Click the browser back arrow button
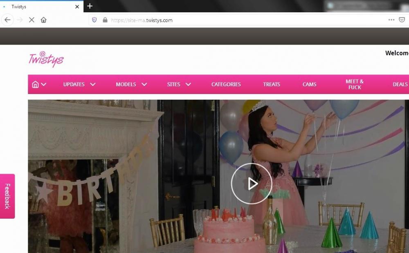 7,20
